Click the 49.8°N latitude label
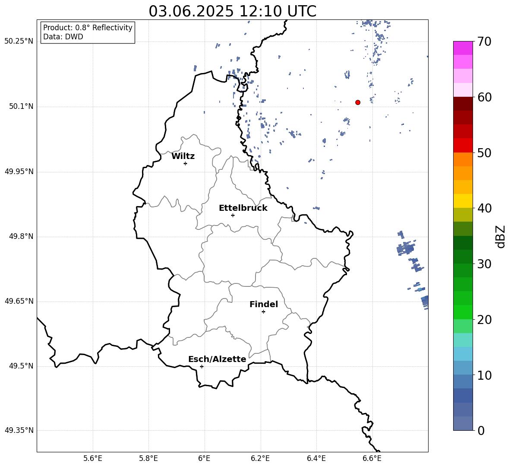 21,236
